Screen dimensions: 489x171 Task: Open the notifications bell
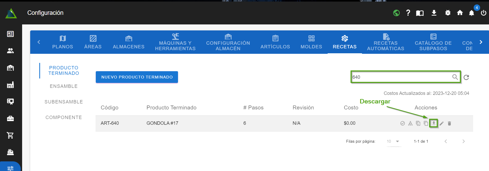click(471, 13)
